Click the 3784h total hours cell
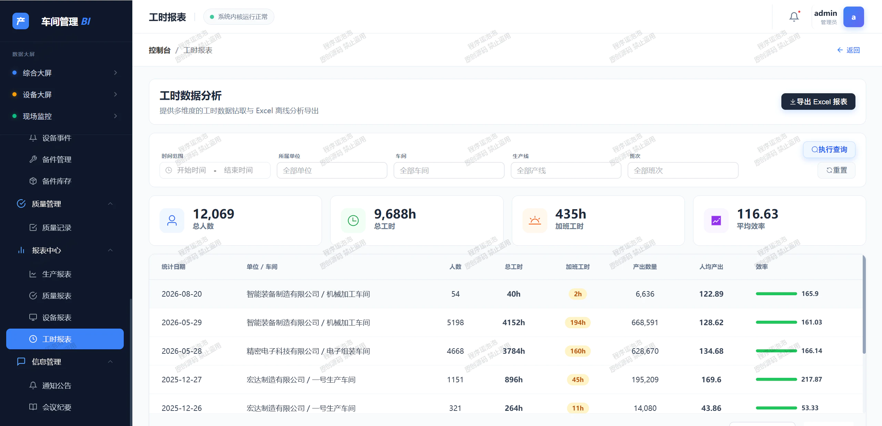882x426 pixels. pyautogui.click(x=514, y=351)
